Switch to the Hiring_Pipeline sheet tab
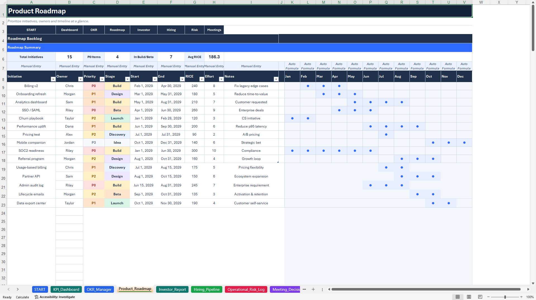The height and width of the screenshot is (300, 536). point(207,289)
